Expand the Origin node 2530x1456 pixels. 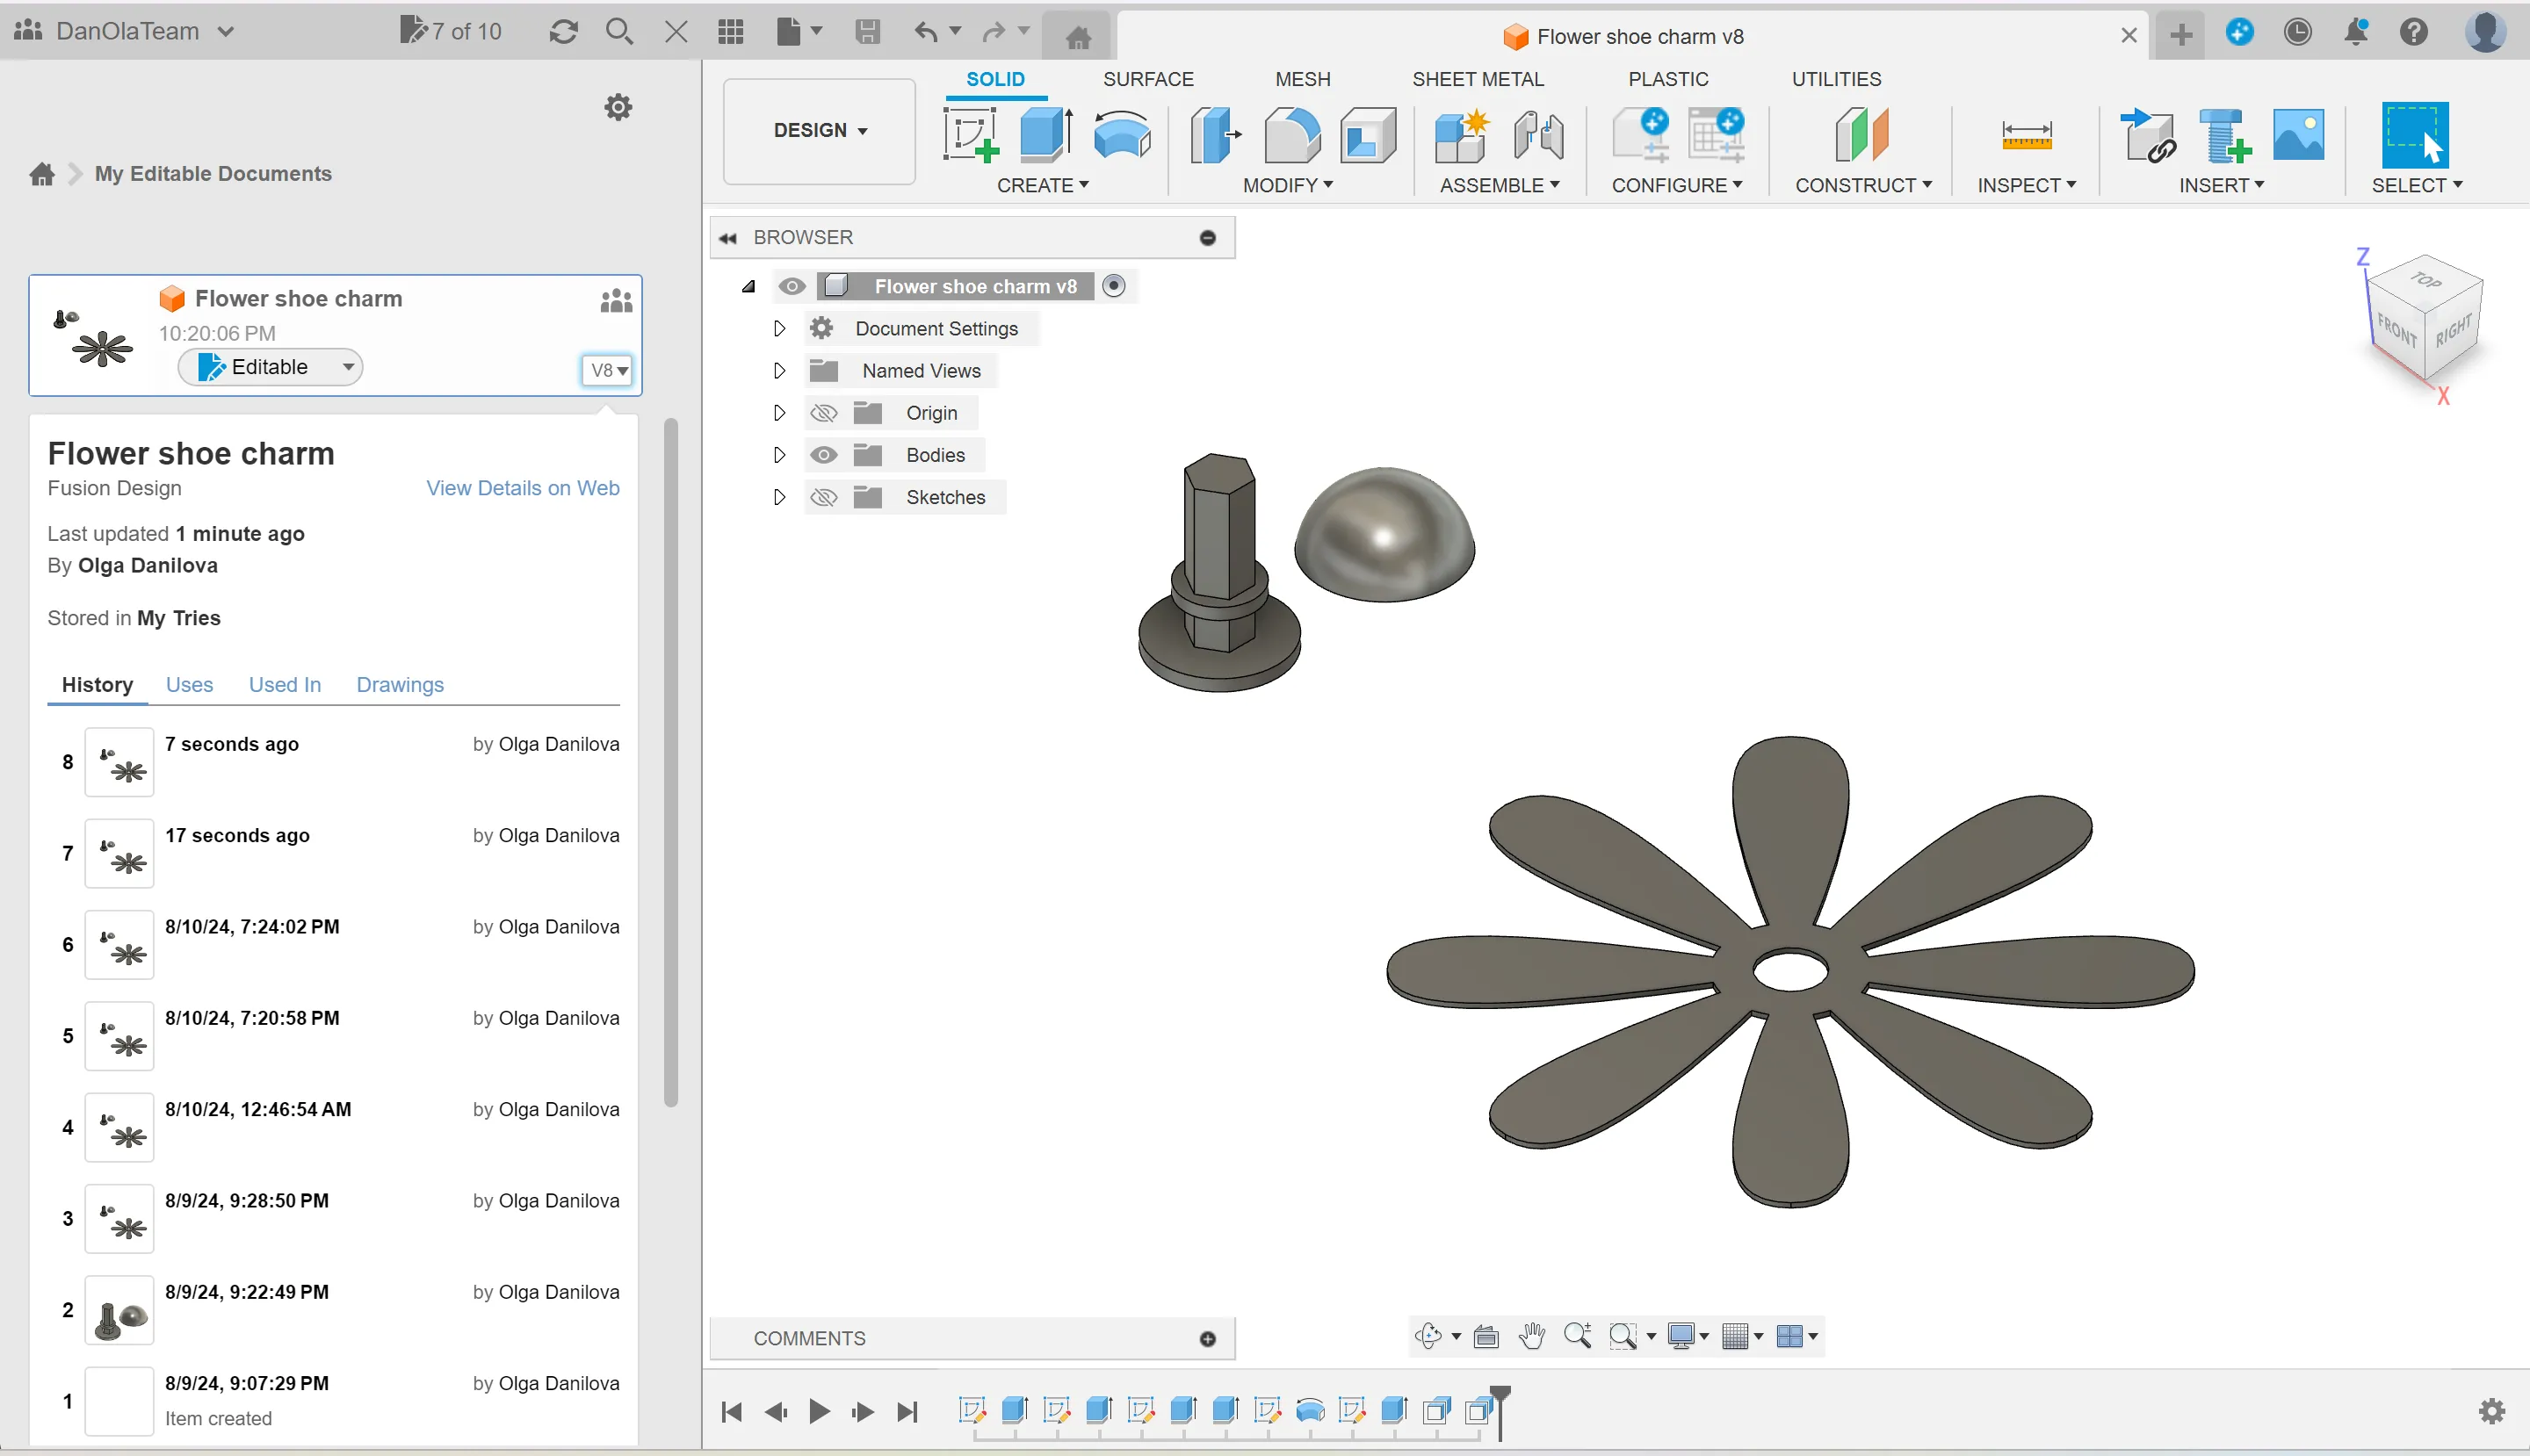click(x=779, y=412)
